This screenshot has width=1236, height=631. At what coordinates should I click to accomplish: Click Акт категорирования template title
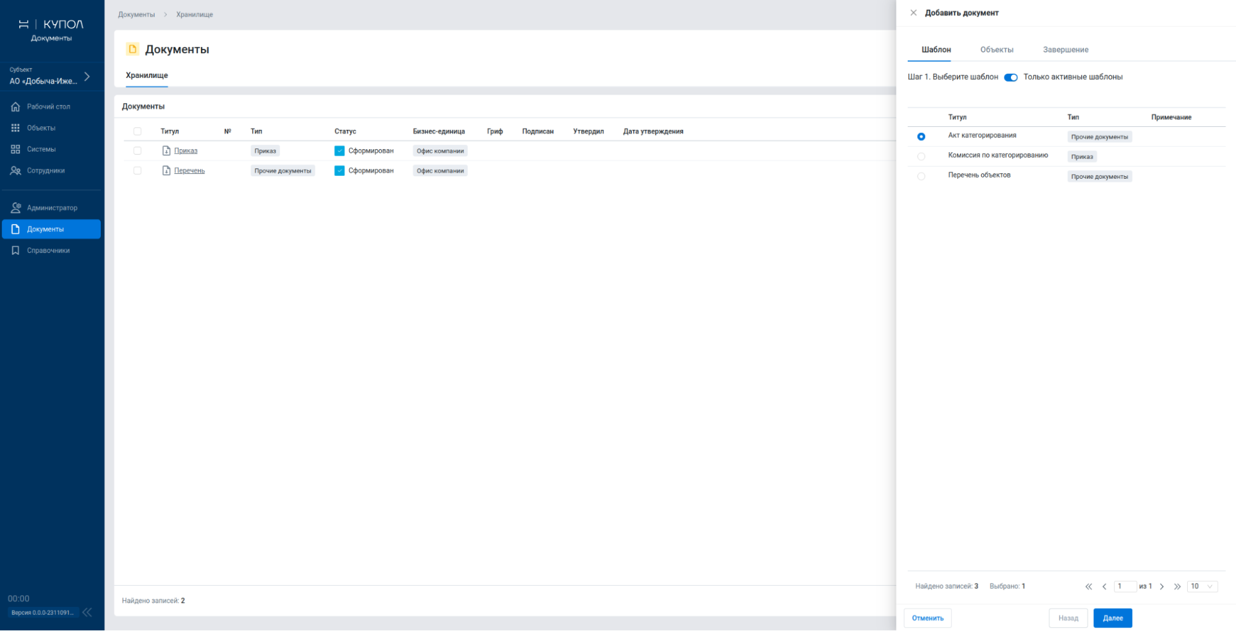(982, 135)
